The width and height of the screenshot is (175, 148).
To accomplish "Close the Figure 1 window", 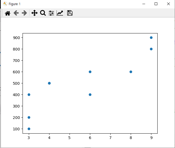I will coord(168,4).
